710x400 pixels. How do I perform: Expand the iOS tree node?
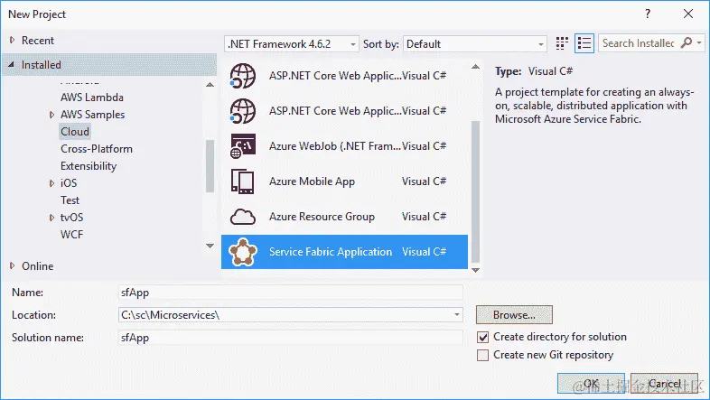51,183
